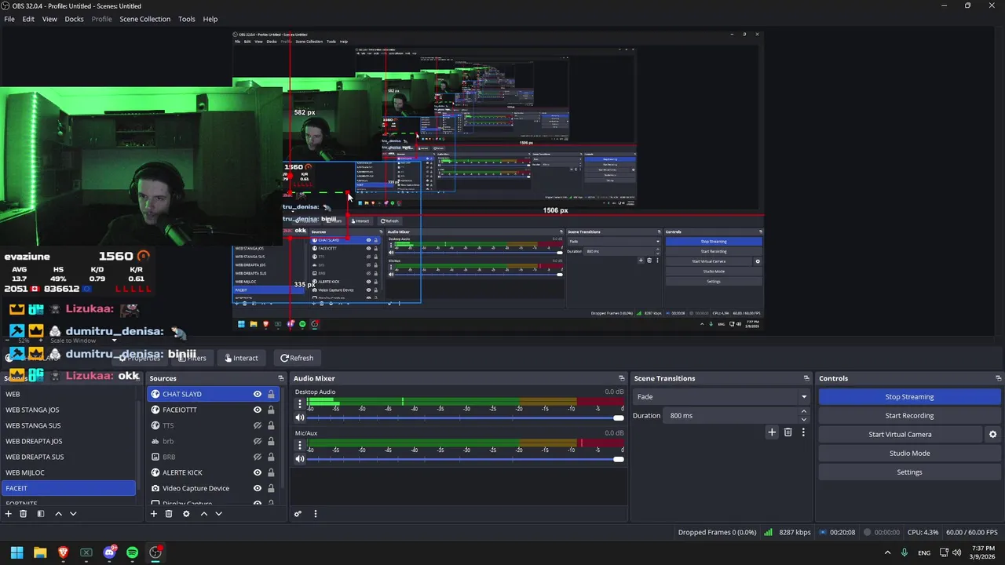1005x565 pixels.
Task: Show hidden icons in the system tray
Action: [x=887, y=552]
